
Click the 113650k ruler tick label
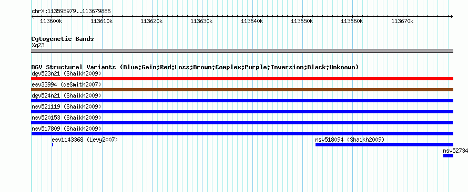click(302, 21)
